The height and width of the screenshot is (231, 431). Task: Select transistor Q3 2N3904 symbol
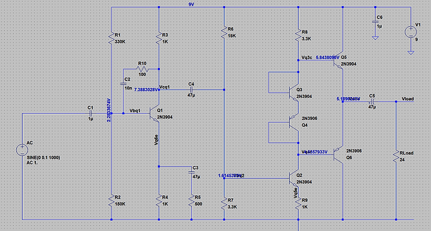pyautogui.click(x=294, y=93)
